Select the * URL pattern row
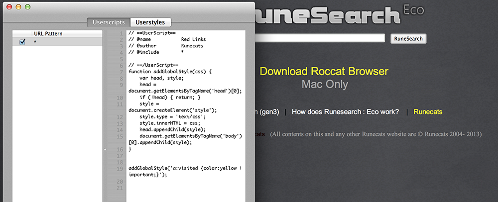The width and height of the screenshot is (498, 202). tap(57, 42)
